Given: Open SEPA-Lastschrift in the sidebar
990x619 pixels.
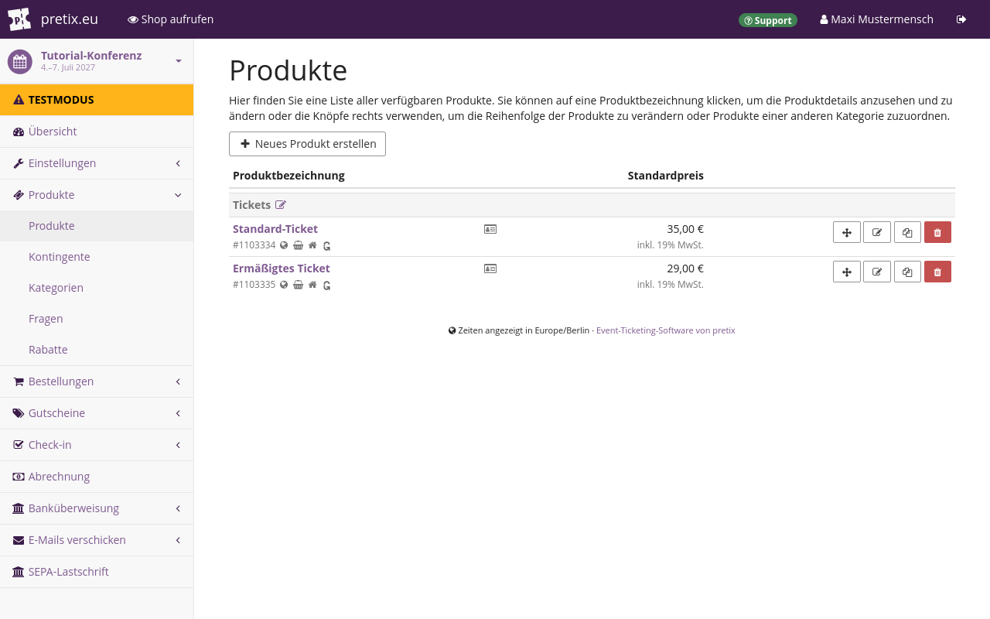Looking at the screenshot, I should coord(97,572).
